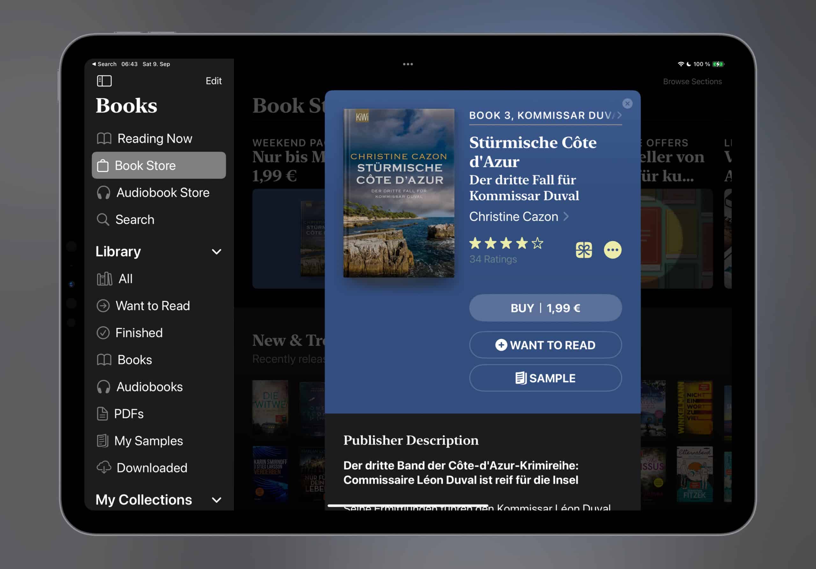Tap the Wi-Fi status icon
Image resolution: width=816 pixels, height=569 pixels.
[x=681, y=64]
